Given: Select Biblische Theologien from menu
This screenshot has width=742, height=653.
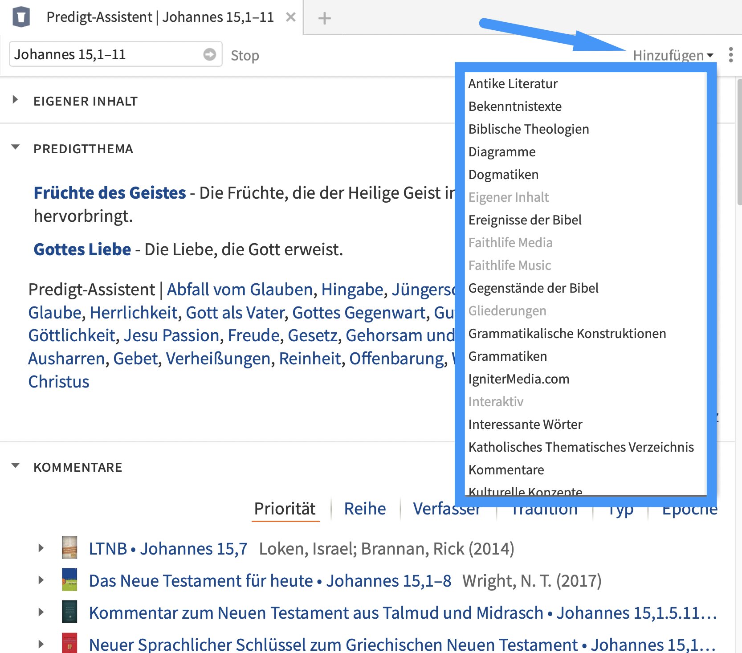Looking at the screenshot, I should click(529, 129).
